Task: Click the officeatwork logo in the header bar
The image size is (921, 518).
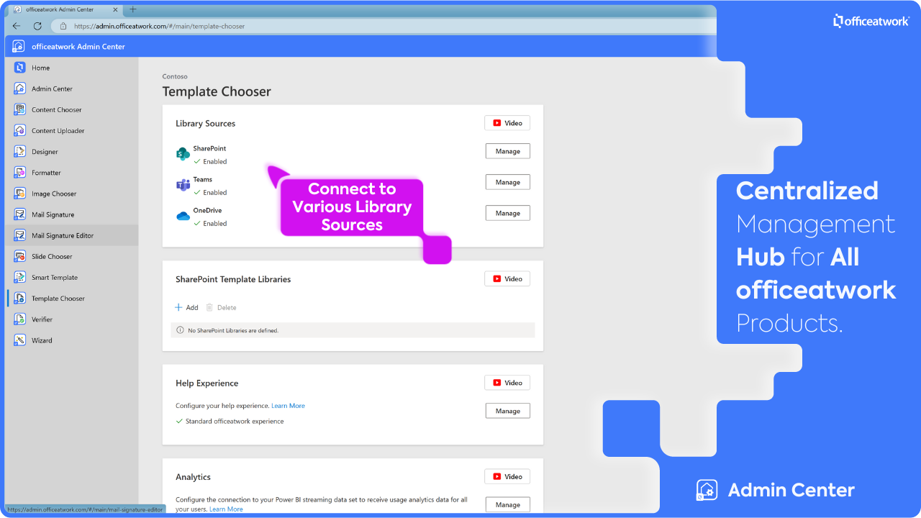Action: (x=19, y=46)
